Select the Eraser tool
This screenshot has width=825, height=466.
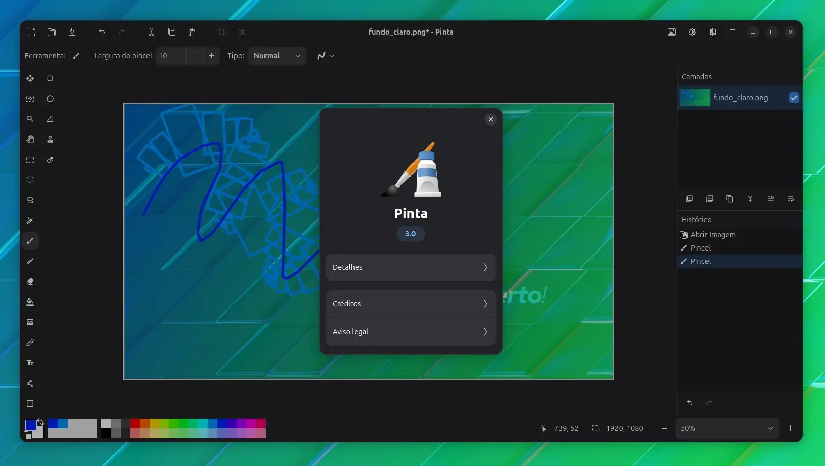pyautogui.click(x=30, y=282)
